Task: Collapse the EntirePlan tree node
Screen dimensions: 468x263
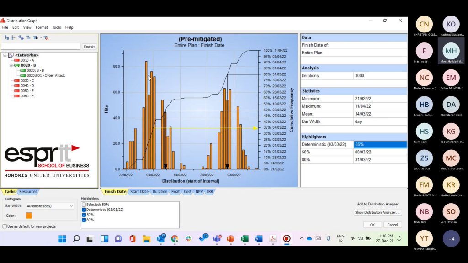Action: [x=5, y=55]
